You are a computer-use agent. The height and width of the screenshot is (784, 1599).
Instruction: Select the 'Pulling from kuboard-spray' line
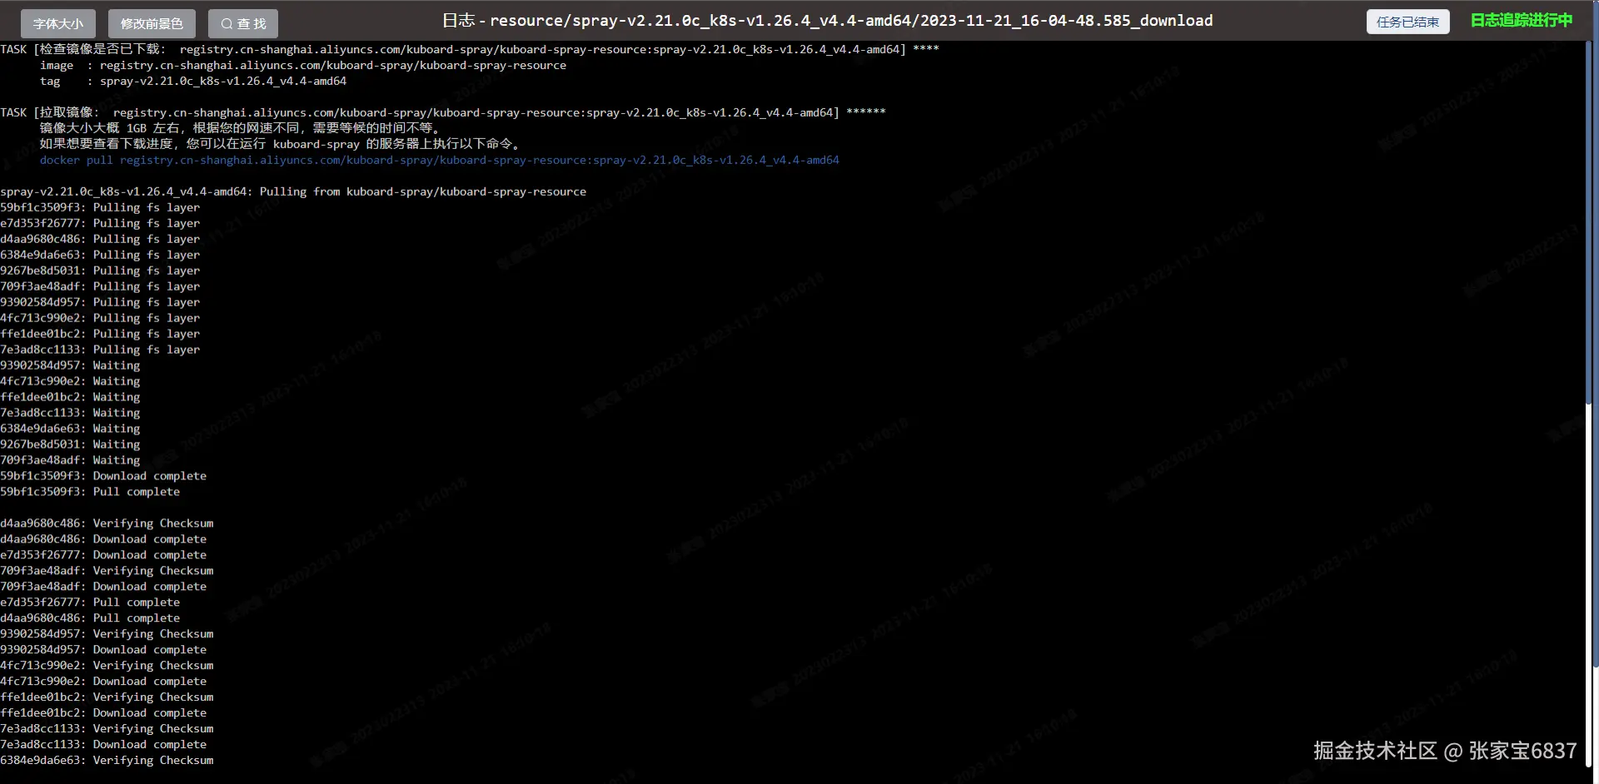pos(293,191)
